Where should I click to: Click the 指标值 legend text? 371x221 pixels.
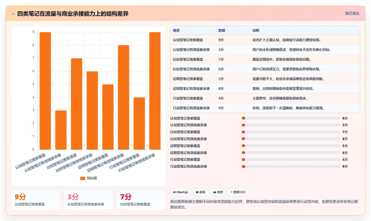click(x=92, y=178)
